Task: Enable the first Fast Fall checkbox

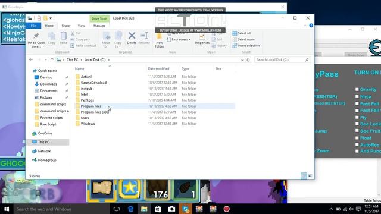Action: pos(357,103)
